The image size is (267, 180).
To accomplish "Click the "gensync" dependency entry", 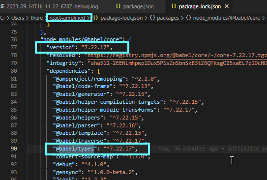I will (95, 172).
